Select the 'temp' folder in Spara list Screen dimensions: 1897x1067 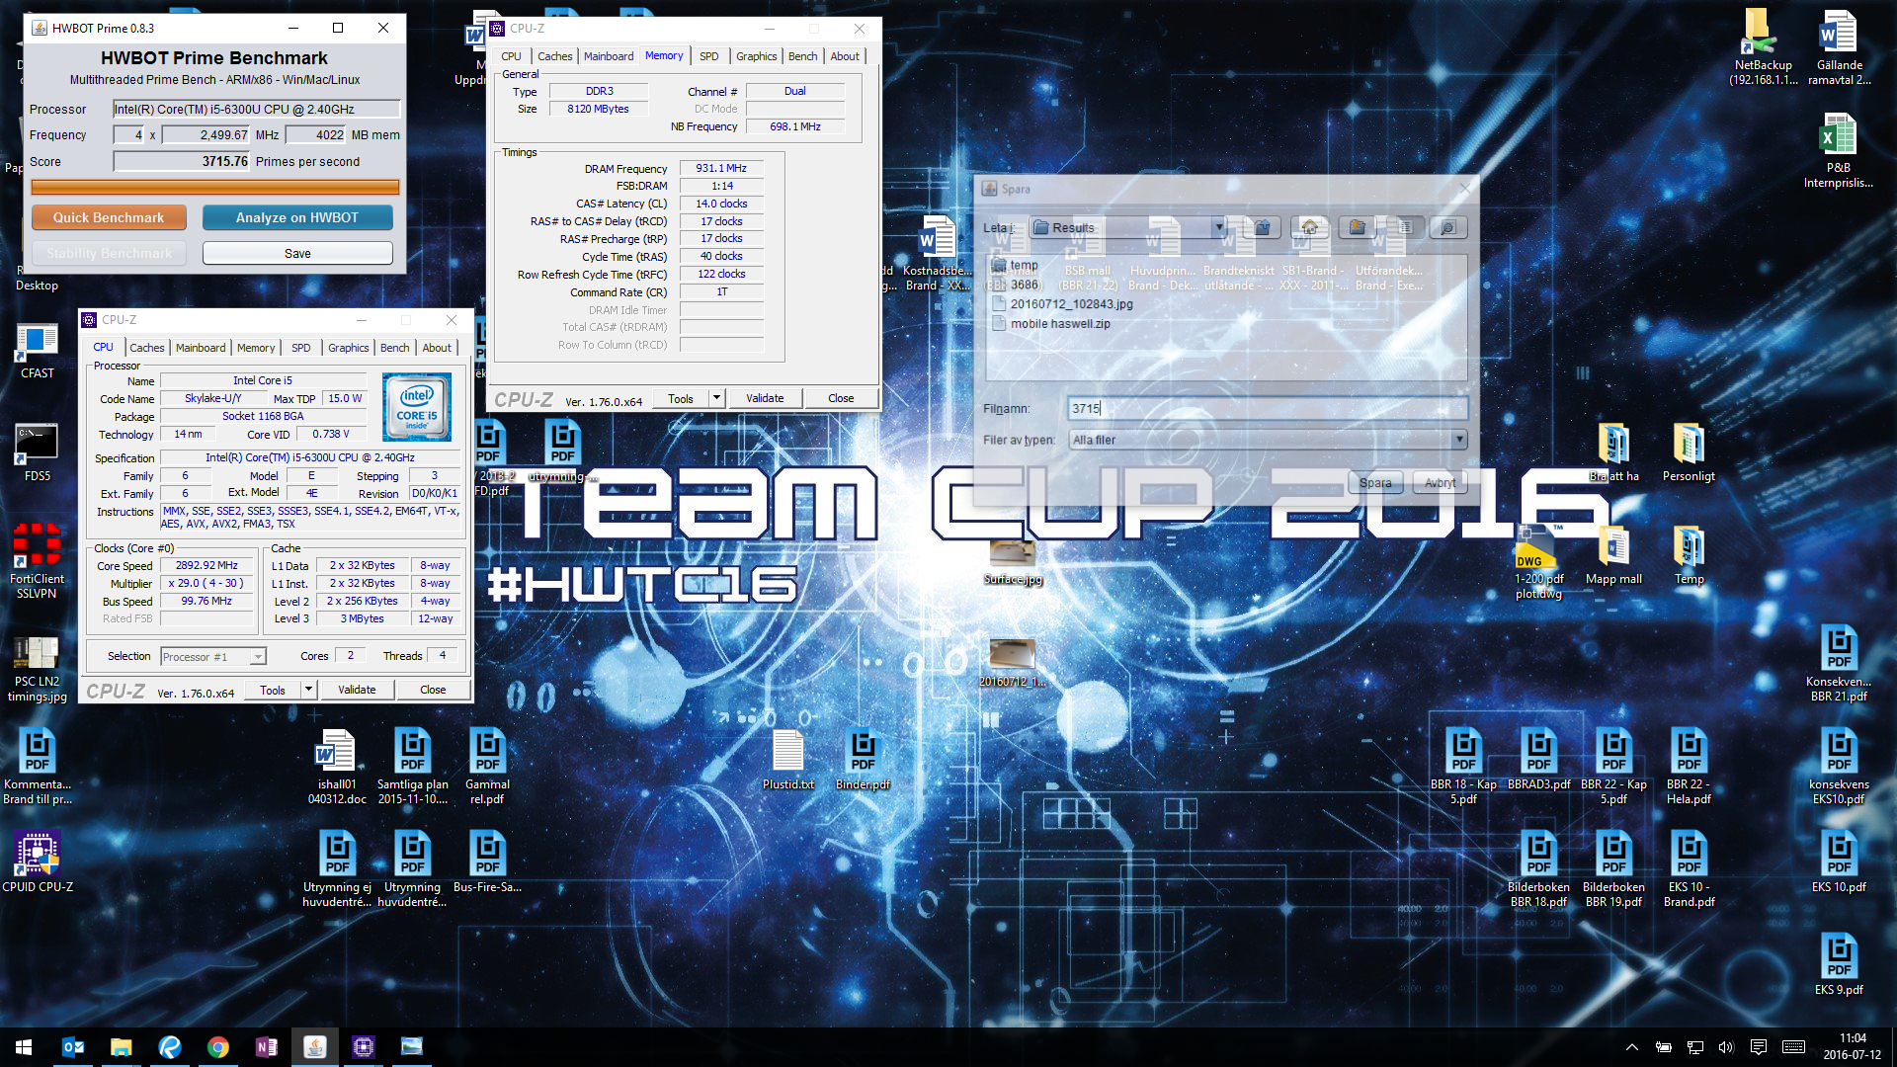coord(1015,265)
